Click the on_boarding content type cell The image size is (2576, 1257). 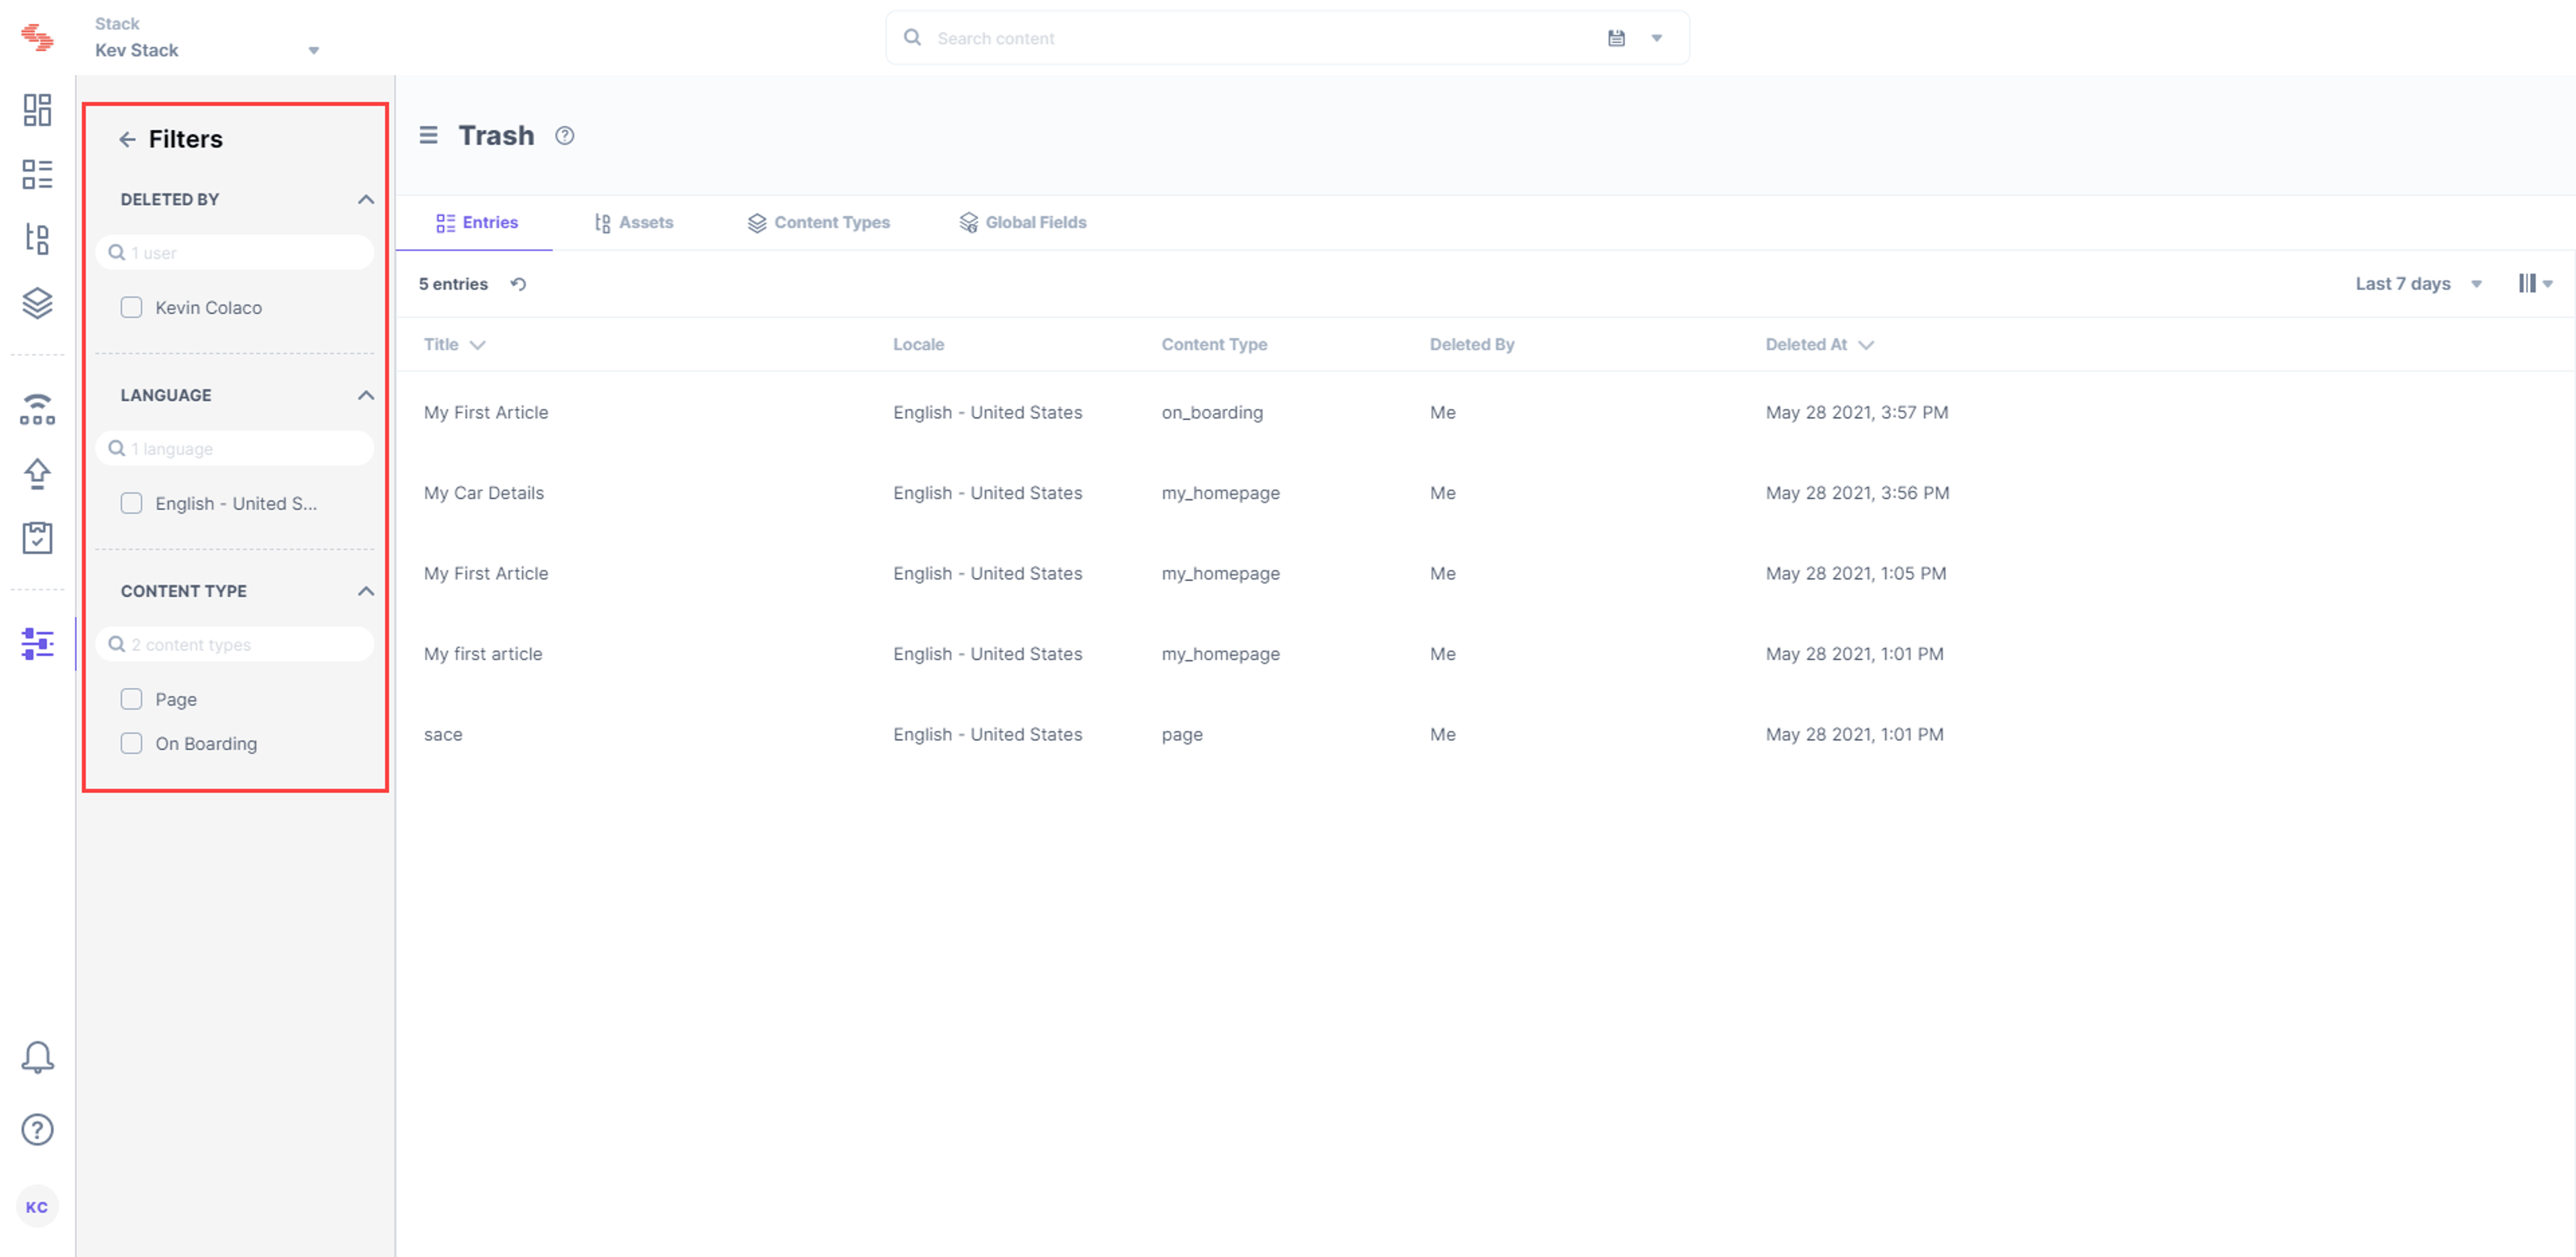pos(1212,412)
